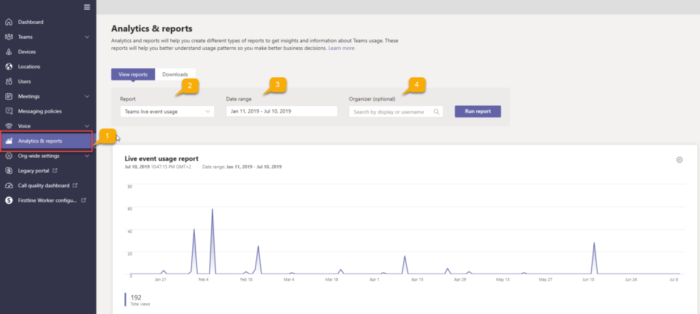Open the Date range picker field
This screenshot has width=700, height=314.
[281, 111]
